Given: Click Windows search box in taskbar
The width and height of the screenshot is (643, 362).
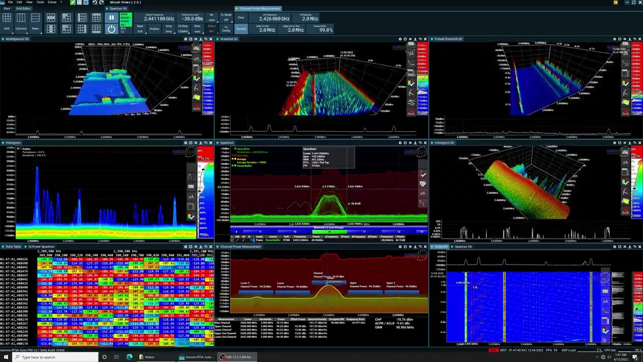Looking at the screenshot, I should 55,357.
